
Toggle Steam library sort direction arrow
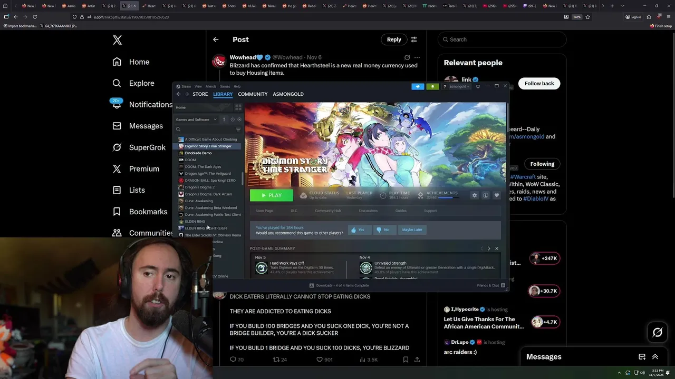click(x=224, y=119)
